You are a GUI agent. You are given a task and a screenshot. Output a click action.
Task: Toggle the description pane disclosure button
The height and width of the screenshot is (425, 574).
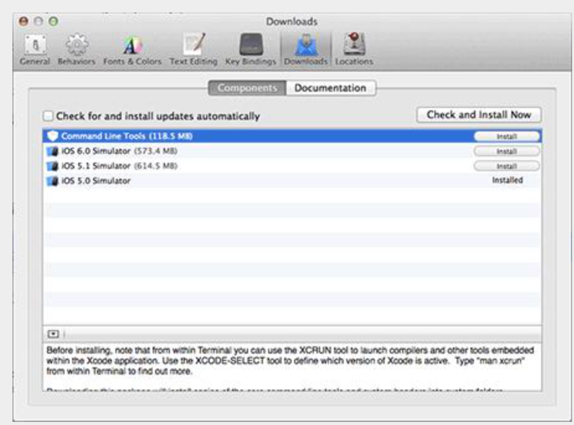[53, 334]
